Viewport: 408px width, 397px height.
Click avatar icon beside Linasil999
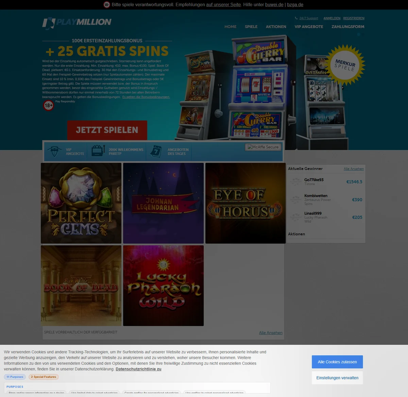[295, 217]
